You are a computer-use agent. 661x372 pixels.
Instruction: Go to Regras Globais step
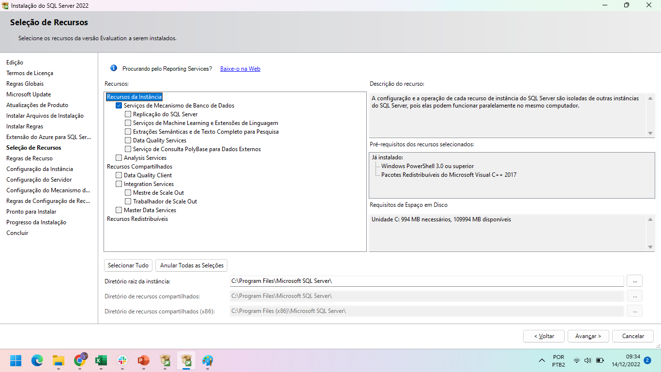(25, 84)
